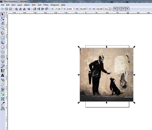Screen dimensions: 152x130
Task: Select the Zoom magnifier tool
Action: pyautogui.click(x=3, y=28)
